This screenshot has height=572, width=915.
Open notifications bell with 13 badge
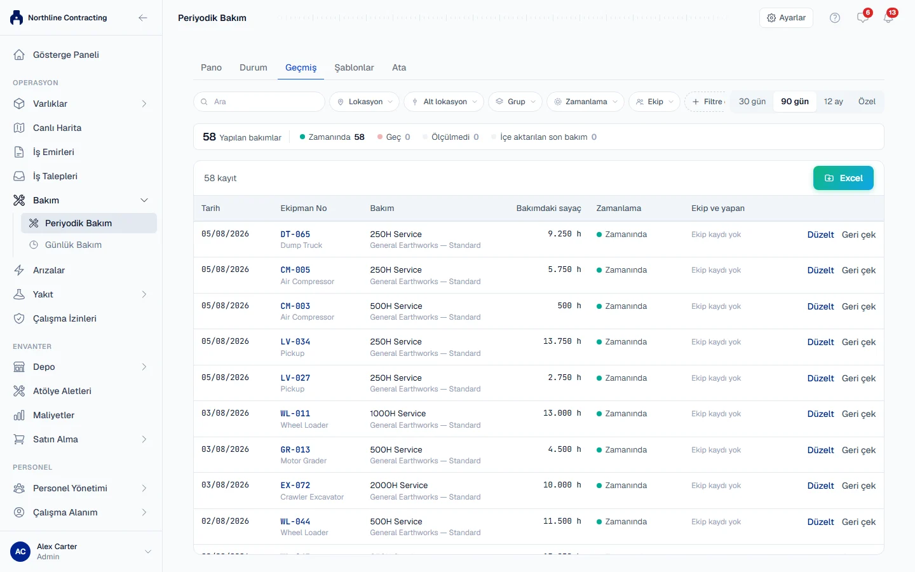[888, 17]
